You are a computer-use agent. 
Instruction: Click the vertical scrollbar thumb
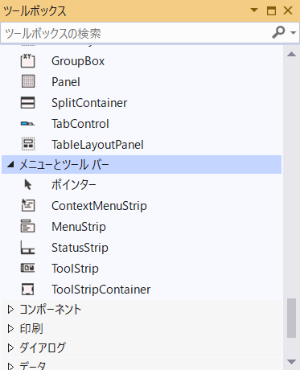291,318
